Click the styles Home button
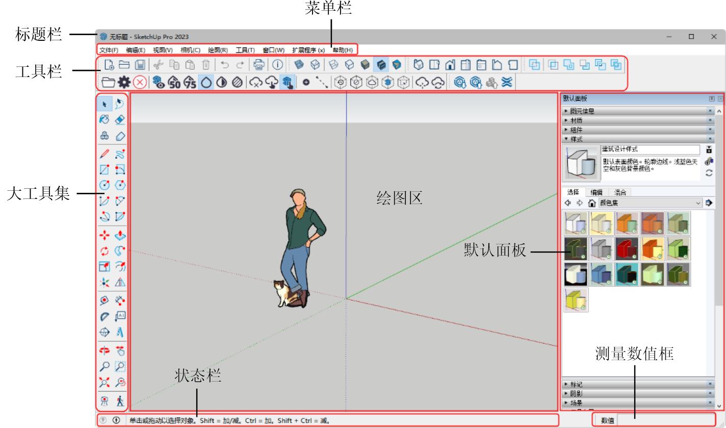The height and width of the screenshot is (428, 726). pyautogui.click(x=591, y=203)
